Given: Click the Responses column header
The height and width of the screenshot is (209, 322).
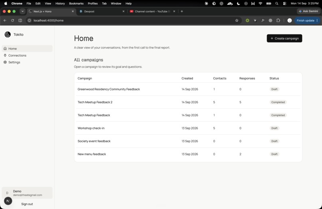Looking at the screenshot, I should click(x=247, y=78).
